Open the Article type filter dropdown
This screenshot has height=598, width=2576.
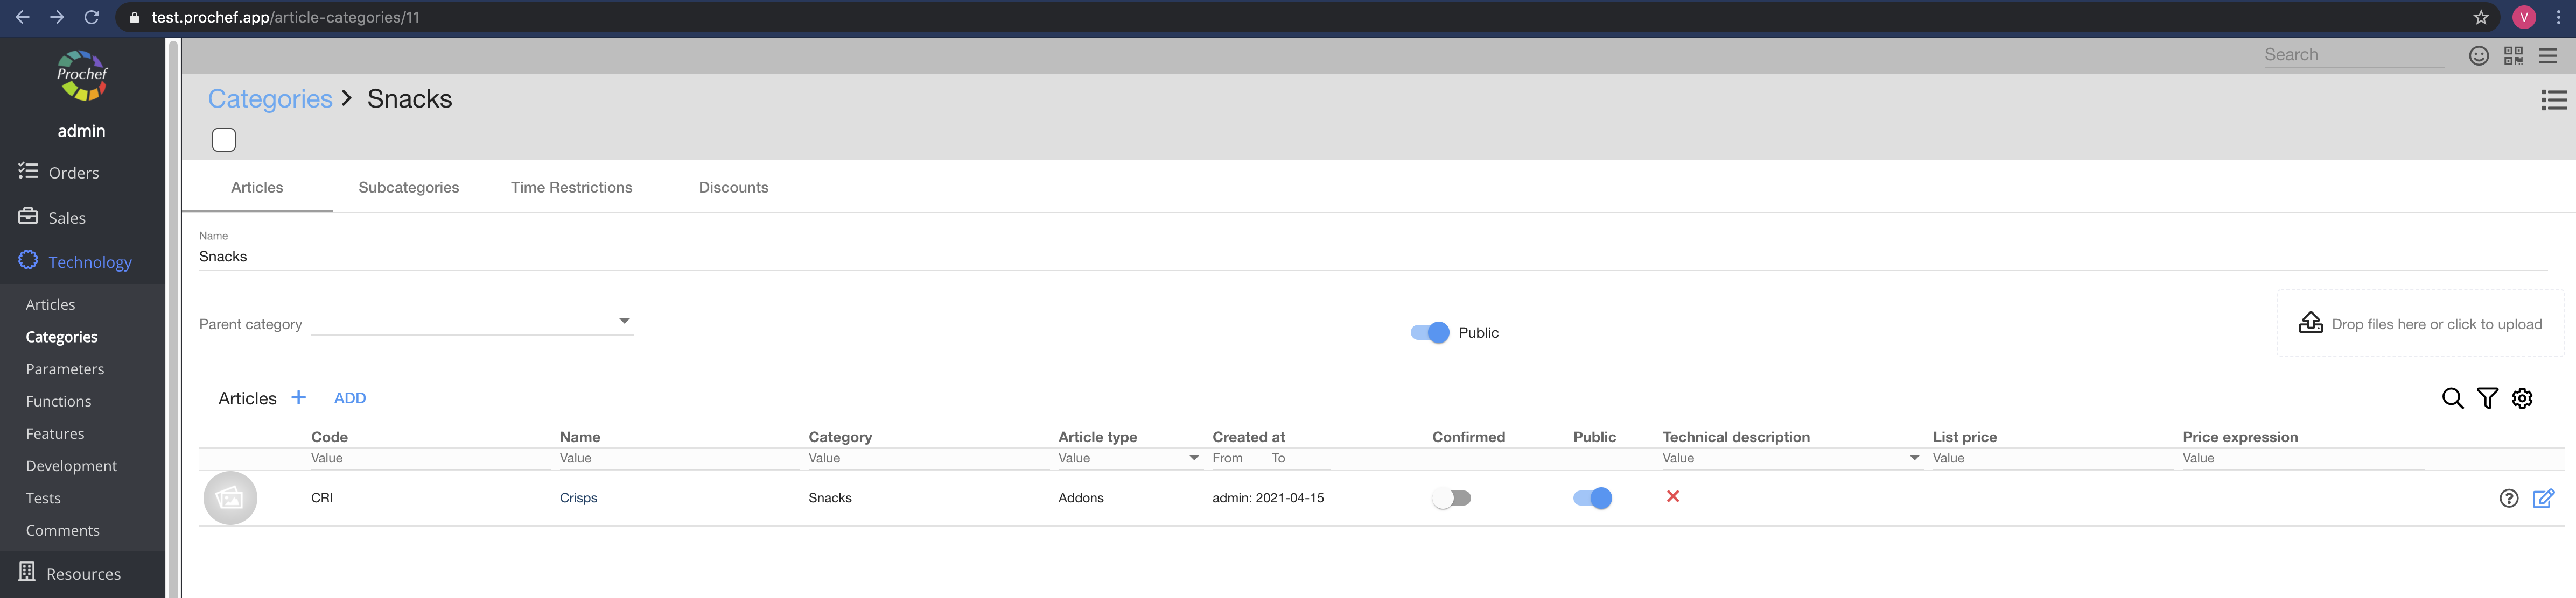coord(1193,458)
